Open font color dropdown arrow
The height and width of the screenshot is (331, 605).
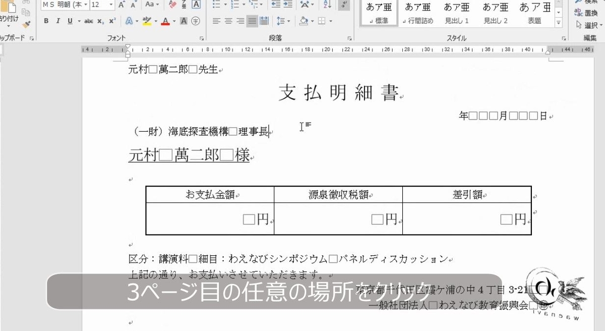pos(174,21)
